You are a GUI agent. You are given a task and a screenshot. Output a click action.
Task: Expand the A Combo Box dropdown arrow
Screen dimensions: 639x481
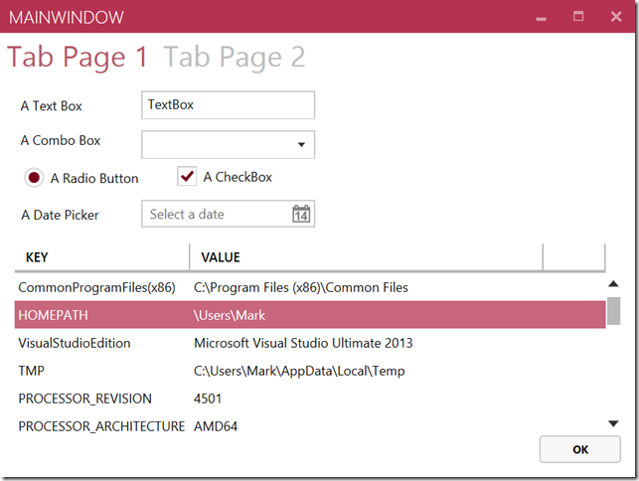301,145
